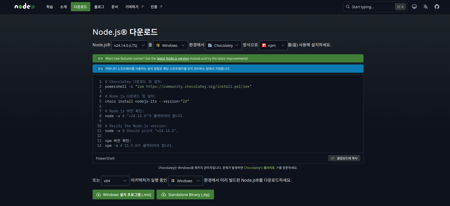Visit the Chocolatey's 웹사이트 link
Viewport: 450px width, 206px height.
pos(259,168)
